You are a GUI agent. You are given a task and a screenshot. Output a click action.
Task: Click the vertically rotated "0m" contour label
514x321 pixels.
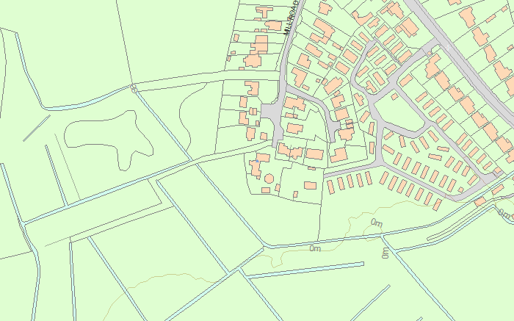[385, 253]
